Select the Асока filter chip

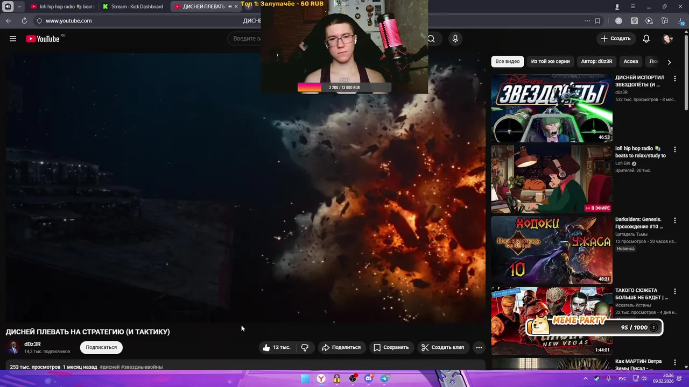tap(631, 61)
